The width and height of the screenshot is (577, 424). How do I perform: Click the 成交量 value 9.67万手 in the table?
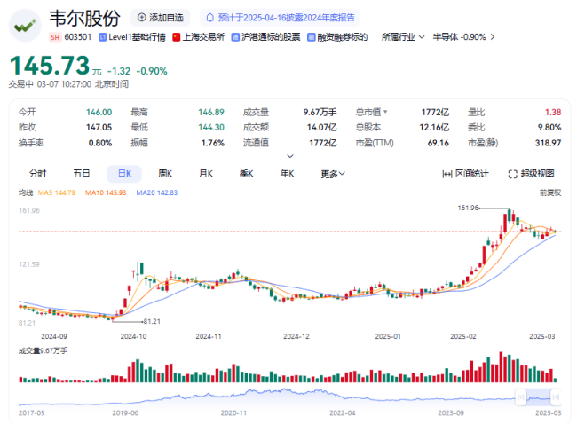pos(320,112)
